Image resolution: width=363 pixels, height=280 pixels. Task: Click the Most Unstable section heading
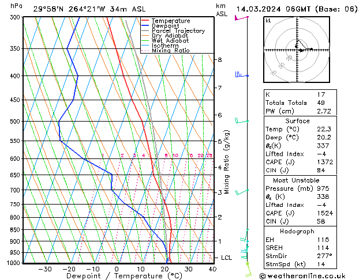click(296, 180)
